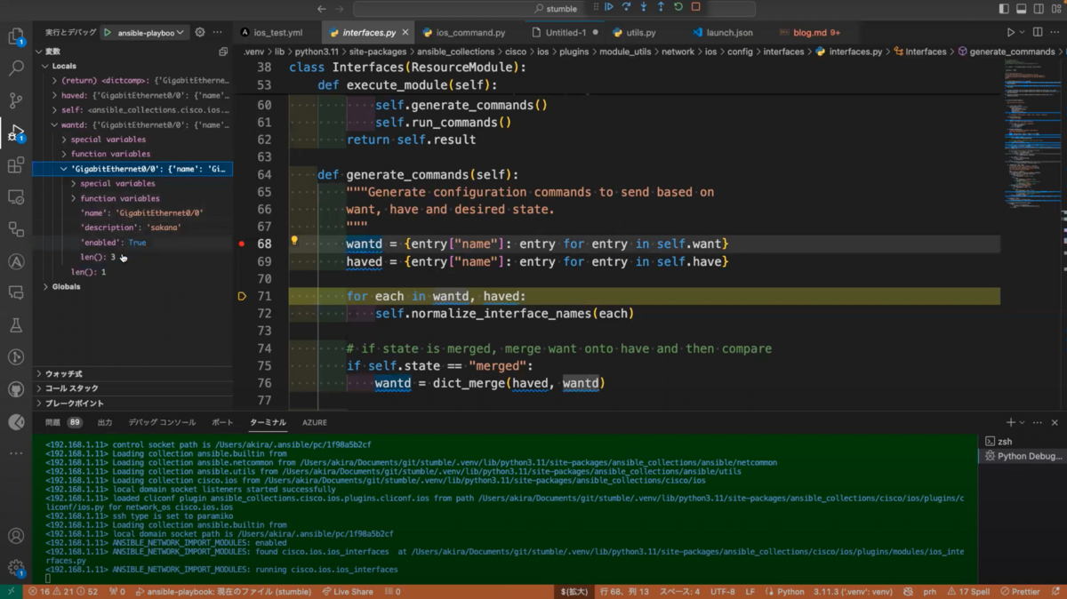Viewport: 1067px width, 599px height.
Task: Restart the debug session with green arrow
Action: 678,7
